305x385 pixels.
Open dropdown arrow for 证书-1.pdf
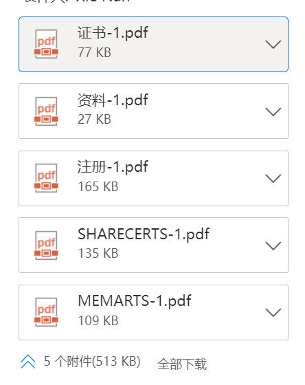point(273,45)
